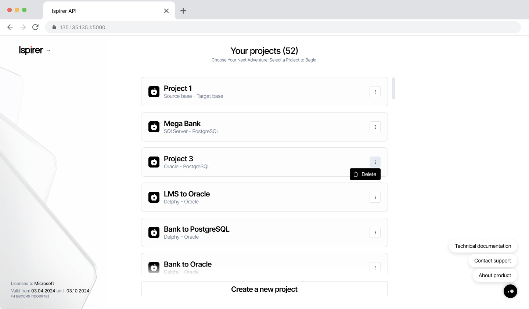Image resolution: width=529 pixels, height=309 pixels.
Task: Switch to the Ispirer API browser tab
Action: tap(92, 11)
